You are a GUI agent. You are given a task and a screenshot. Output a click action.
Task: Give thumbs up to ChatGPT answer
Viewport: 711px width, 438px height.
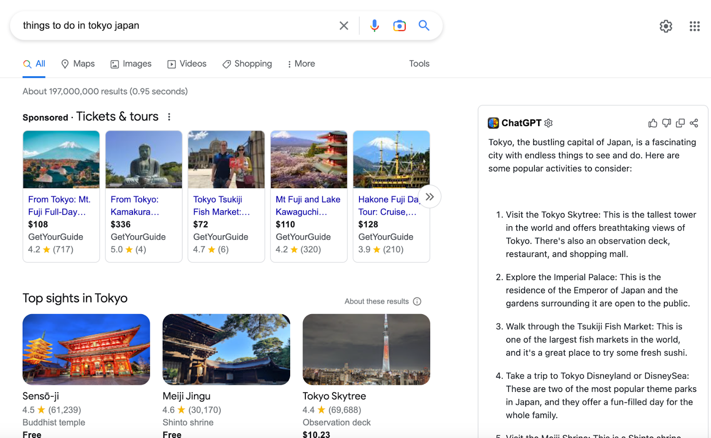[x=653, y=123]
